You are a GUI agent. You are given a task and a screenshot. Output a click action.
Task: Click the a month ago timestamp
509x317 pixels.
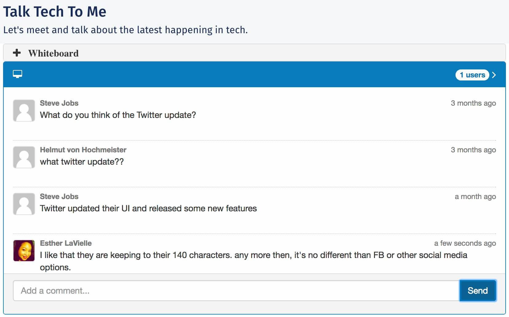click(475, 197)
